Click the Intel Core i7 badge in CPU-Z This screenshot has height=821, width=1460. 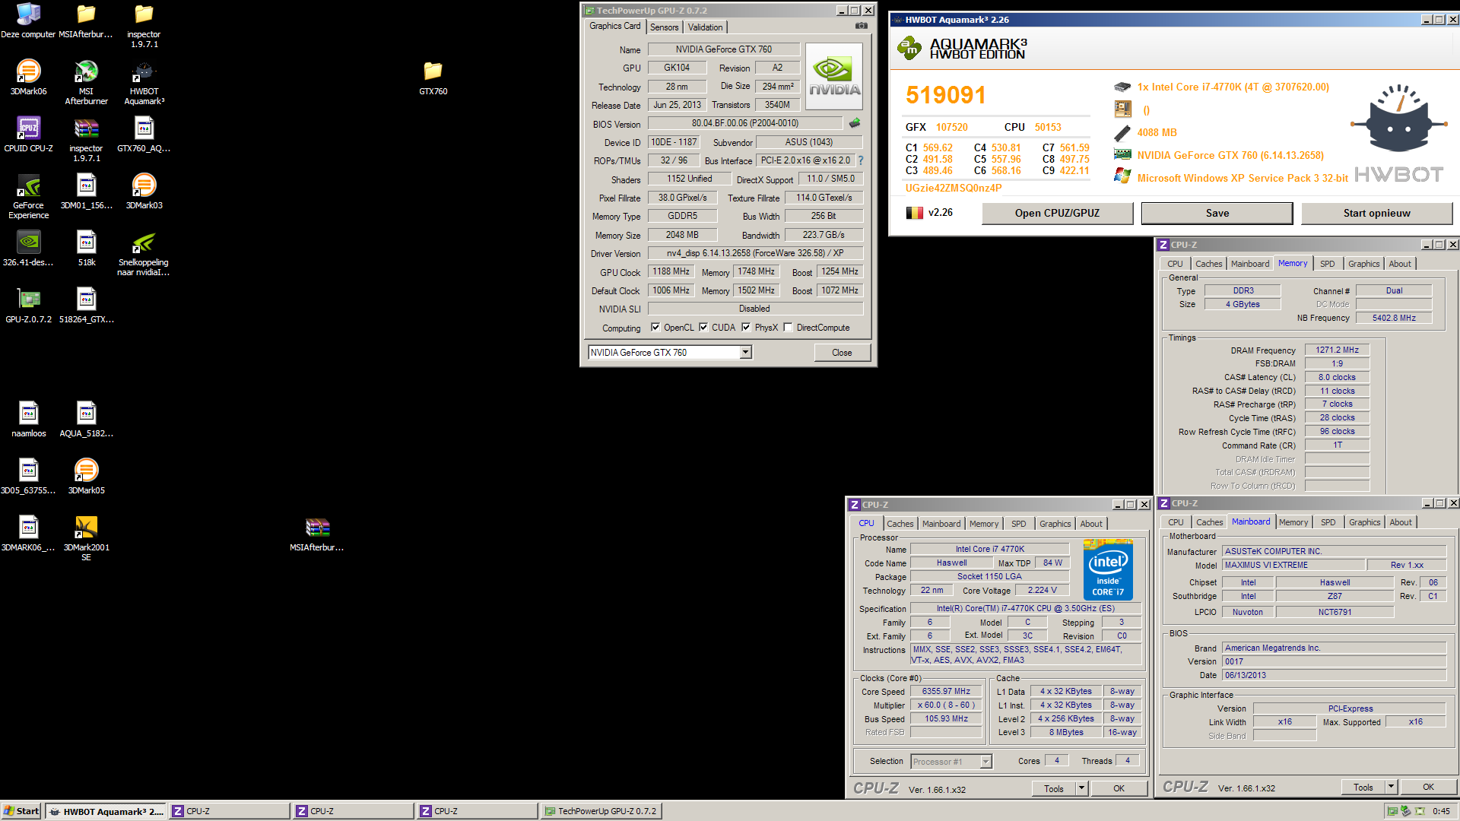click(1108, 569)
